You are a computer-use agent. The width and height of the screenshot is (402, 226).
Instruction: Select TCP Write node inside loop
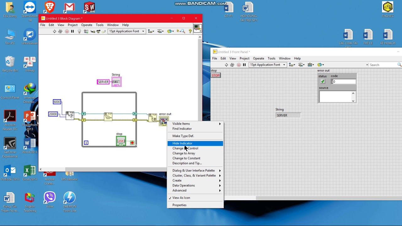pyautogui.click(x=108, y=116)
